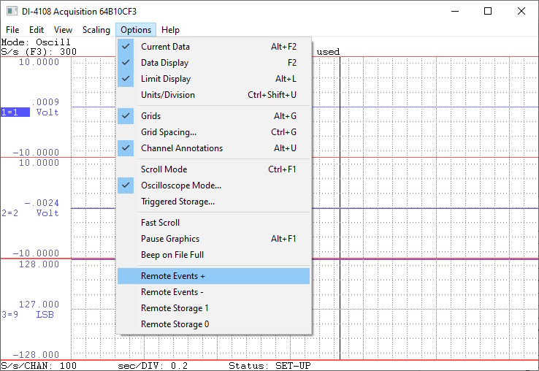Turn off Grids display
The width and height of the screenshot is (539, 371).
pyautogui.click(x=213, y=116)
